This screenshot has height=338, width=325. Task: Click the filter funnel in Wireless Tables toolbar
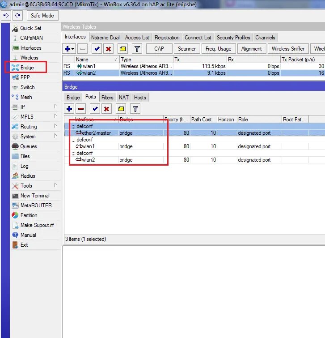tap(137, 49)
